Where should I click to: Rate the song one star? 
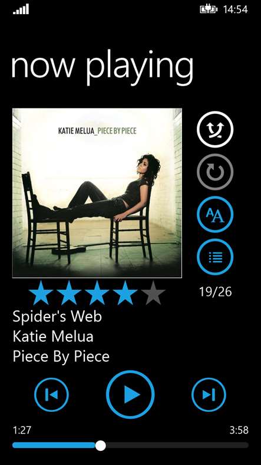(41, 293)
